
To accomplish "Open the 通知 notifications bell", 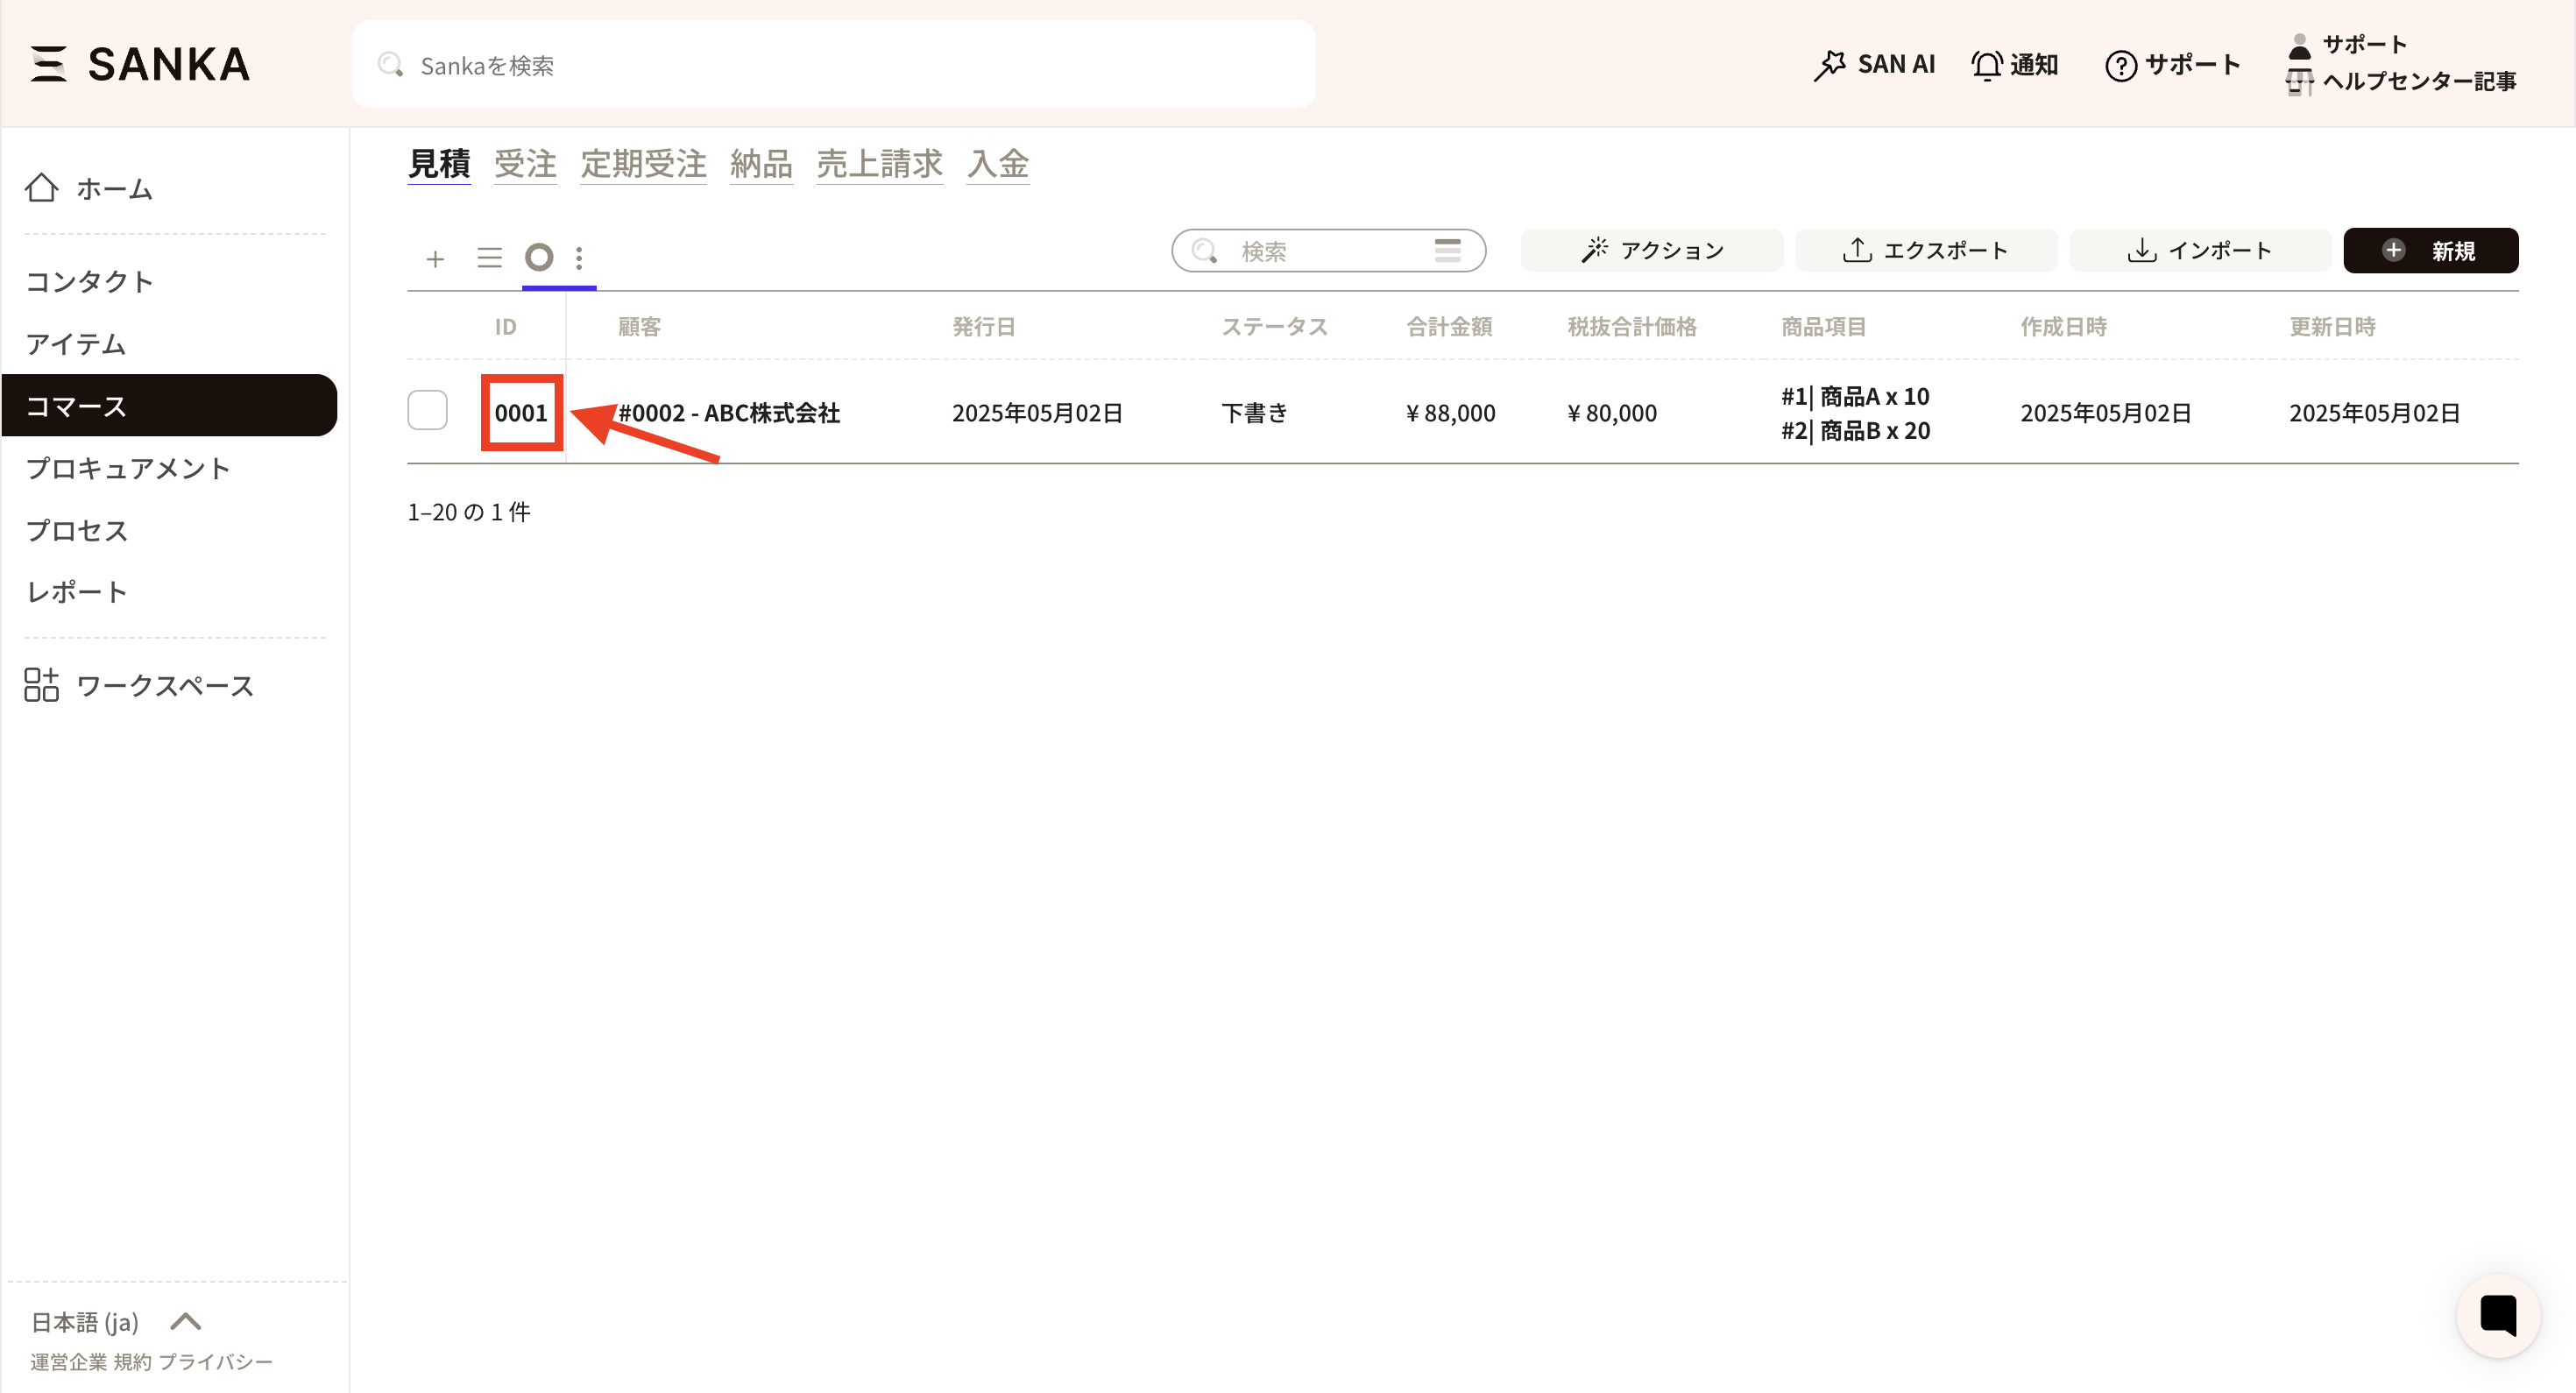I will [x=2014, y=65].
